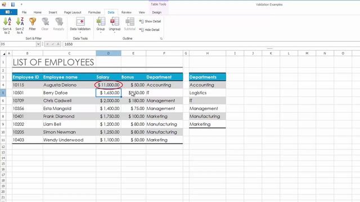
Task: Select all cells with corner button
Action: click(x=3, y=53)
